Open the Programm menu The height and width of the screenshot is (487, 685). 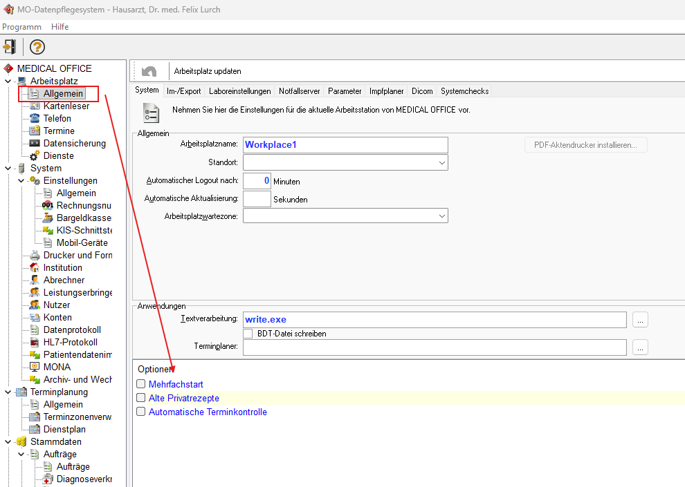pos(21,26)
